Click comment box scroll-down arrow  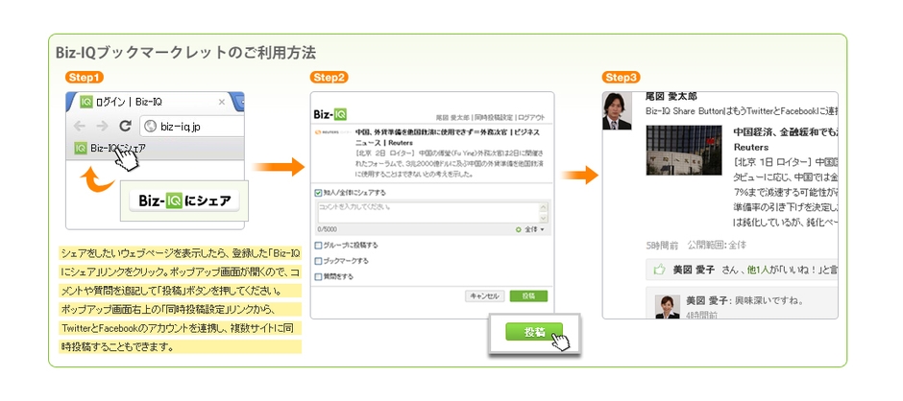(543, 218)
